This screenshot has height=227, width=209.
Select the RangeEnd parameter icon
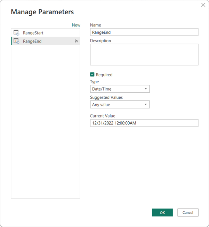(x=16, y=41)
